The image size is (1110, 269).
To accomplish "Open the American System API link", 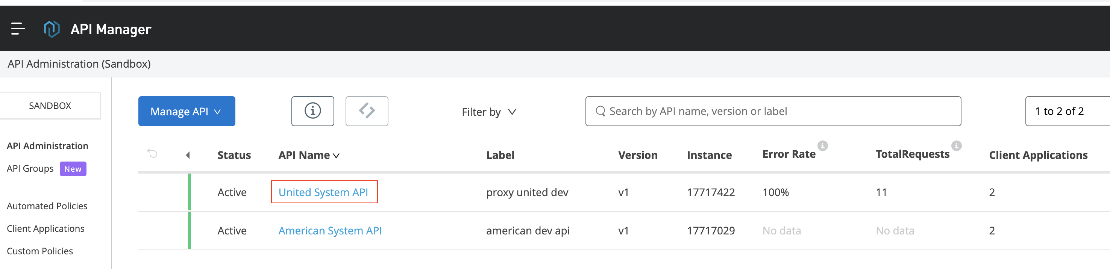I will (x=330, y=231).
